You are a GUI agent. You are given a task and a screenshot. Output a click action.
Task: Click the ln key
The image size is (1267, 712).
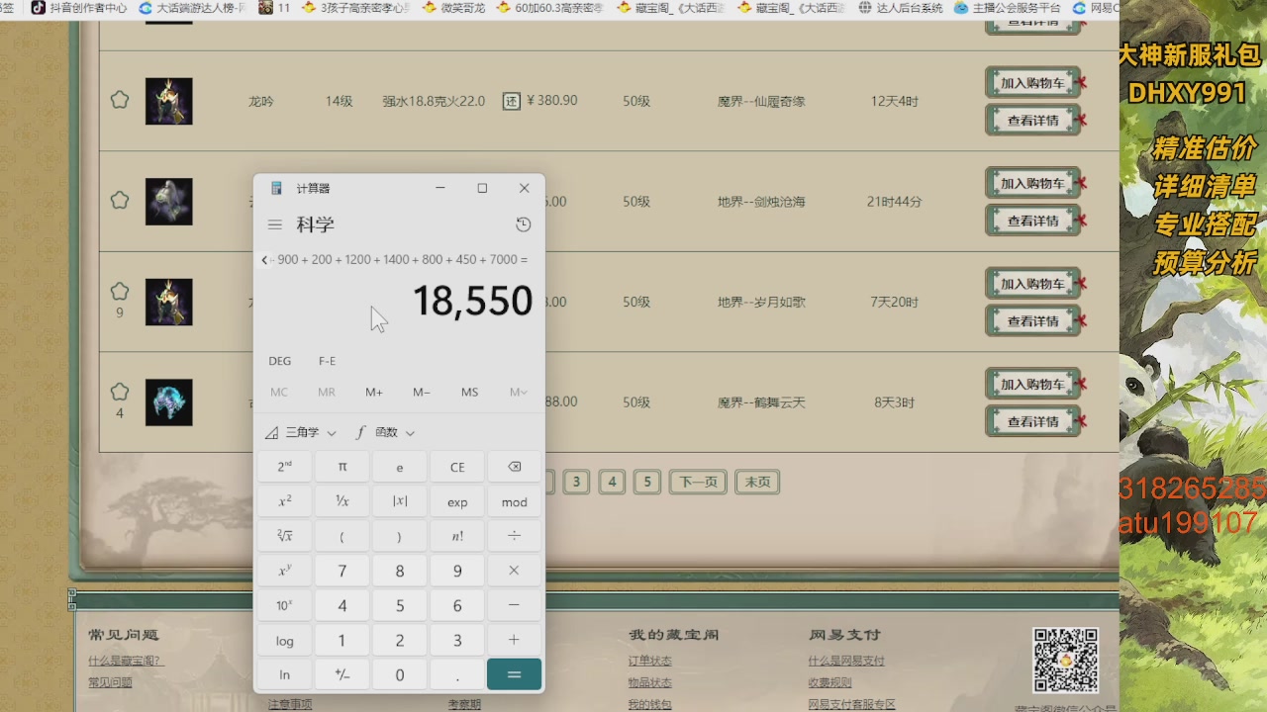click(x=285, y=674)
